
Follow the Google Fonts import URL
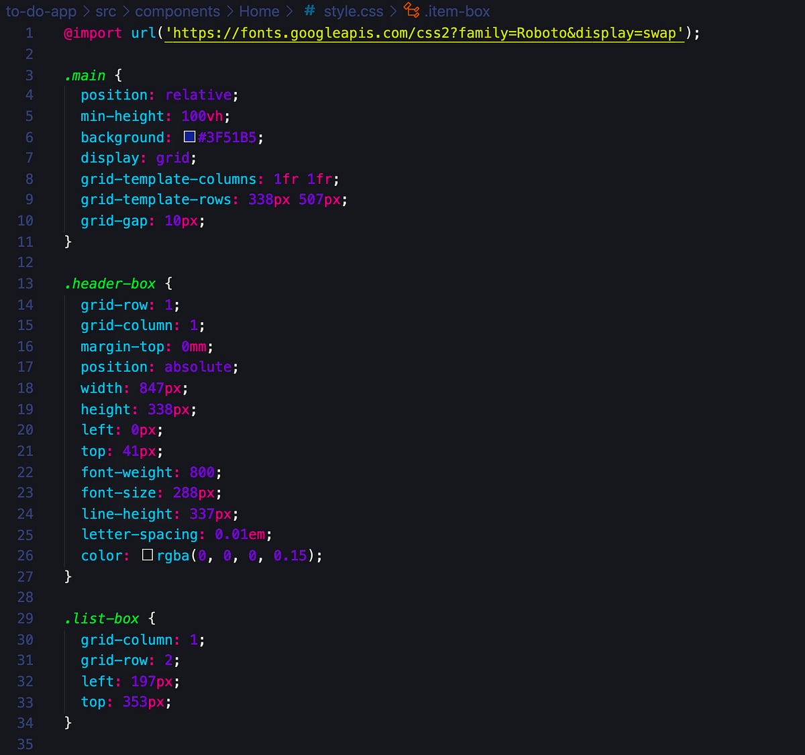[423, 32]
